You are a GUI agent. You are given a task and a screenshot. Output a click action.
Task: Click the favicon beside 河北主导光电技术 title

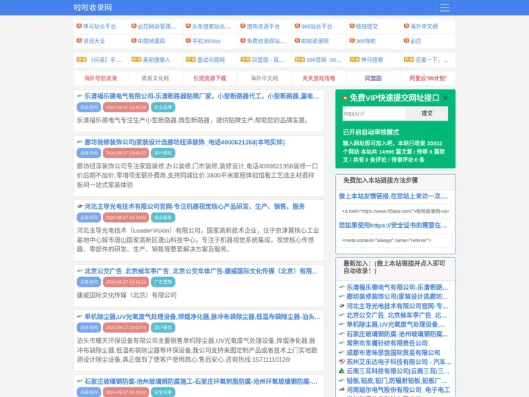(79, 206)
